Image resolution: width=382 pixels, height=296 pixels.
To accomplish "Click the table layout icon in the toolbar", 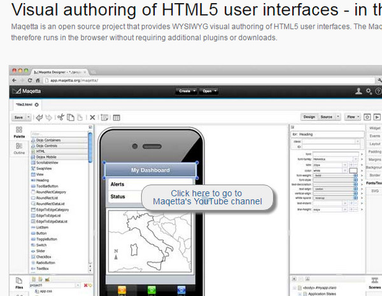I will coord(116,117).
